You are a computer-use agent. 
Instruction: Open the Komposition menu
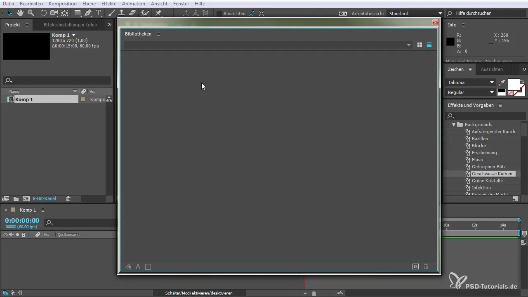coord(63,3)
